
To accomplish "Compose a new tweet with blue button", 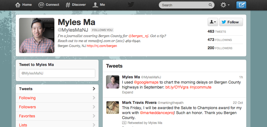I will point(241,5).
